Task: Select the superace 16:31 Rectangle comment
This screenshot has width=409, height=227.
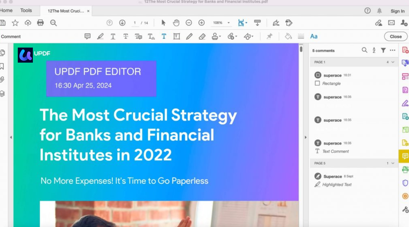Action: (354, 79)
